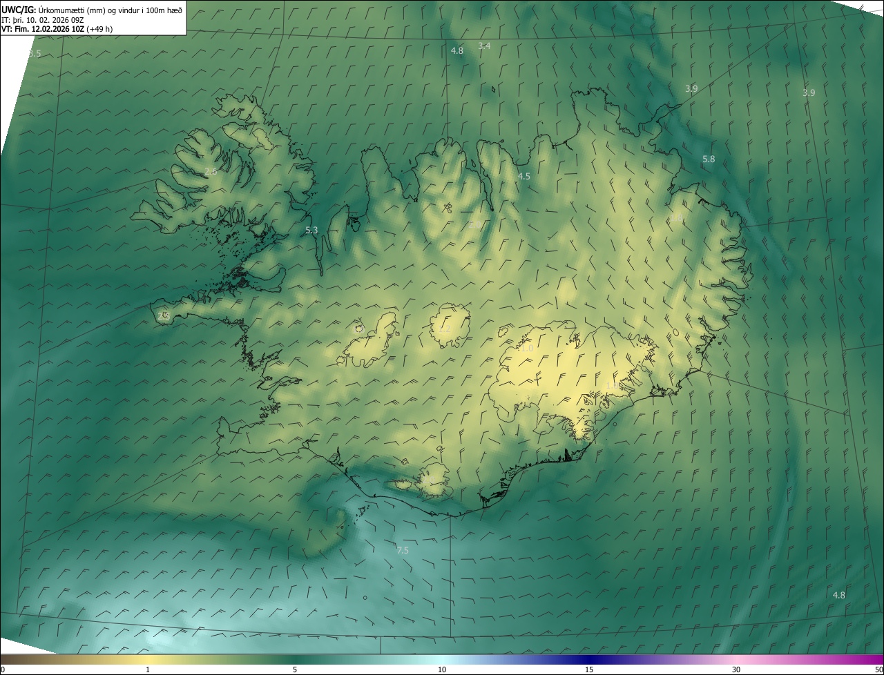Click the 5.3 value label near Húnaflói bay
The width and height of the screenshot is (884, 675).
[x=311, y=230]
